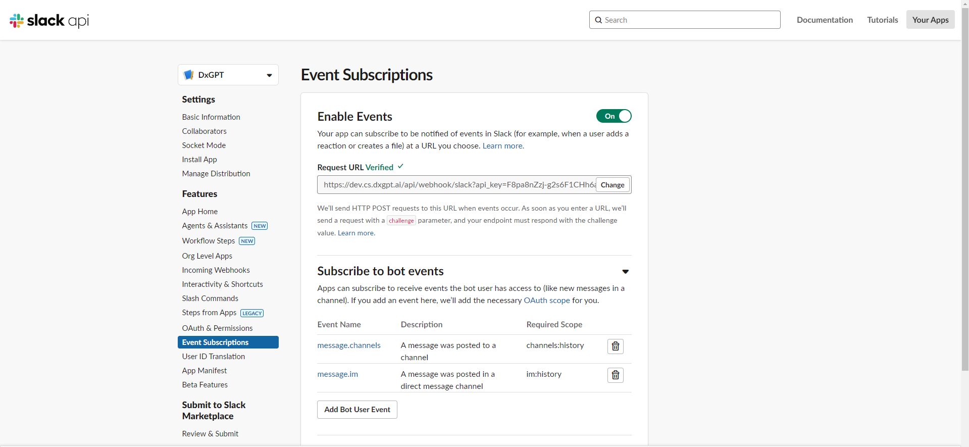Viewport: 969px width, 447px height.
Task: Open the Documentation menu
Action: 825,20
